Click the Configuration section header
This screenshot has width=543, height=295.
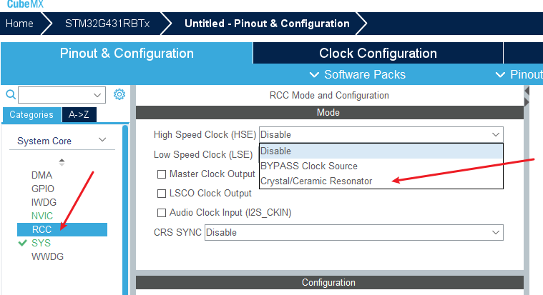click(330, 283)
